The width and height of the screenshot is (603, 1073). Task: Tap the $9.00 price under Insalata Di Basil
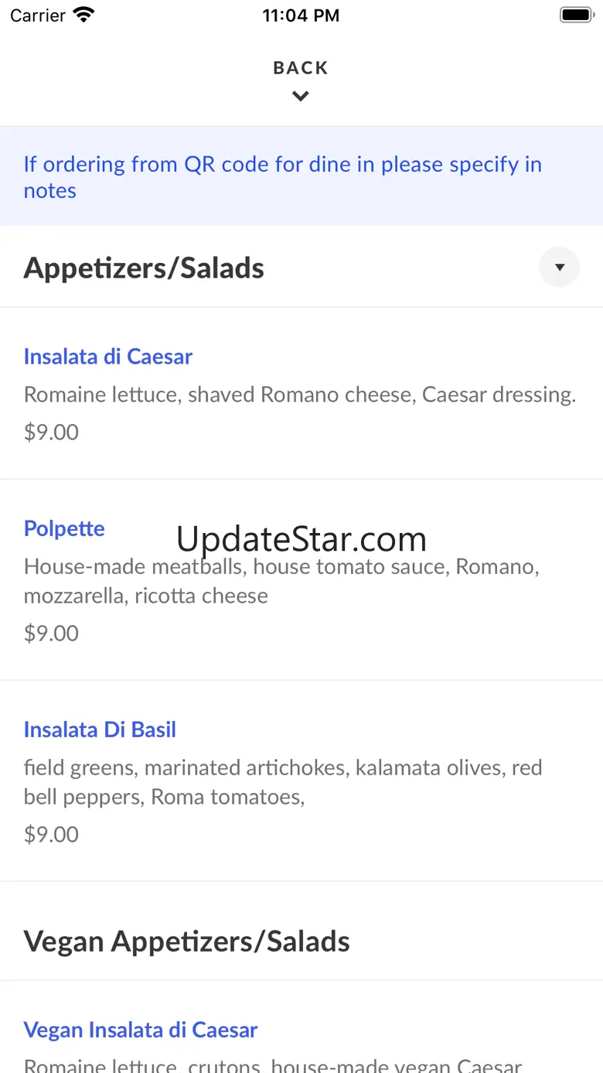[x=51, y=834]
